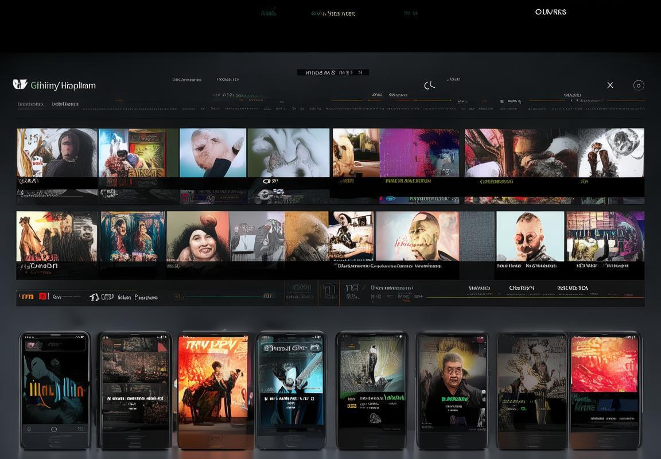This screenshot has width=661, height=459.
Task: Click the X close icon in the header
Action: [x=610, y=85]
